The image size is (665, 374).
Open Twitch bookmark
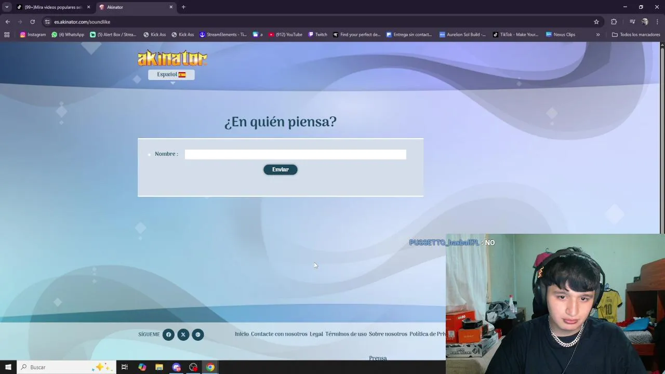point(317,35)
